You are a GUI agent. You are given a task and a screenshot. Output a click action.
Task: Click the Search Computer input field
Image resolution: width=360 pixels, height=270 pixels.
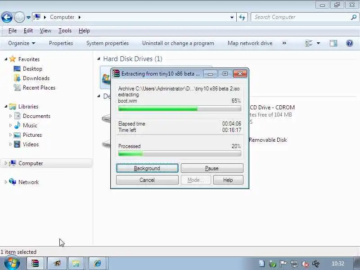[301, 17]
